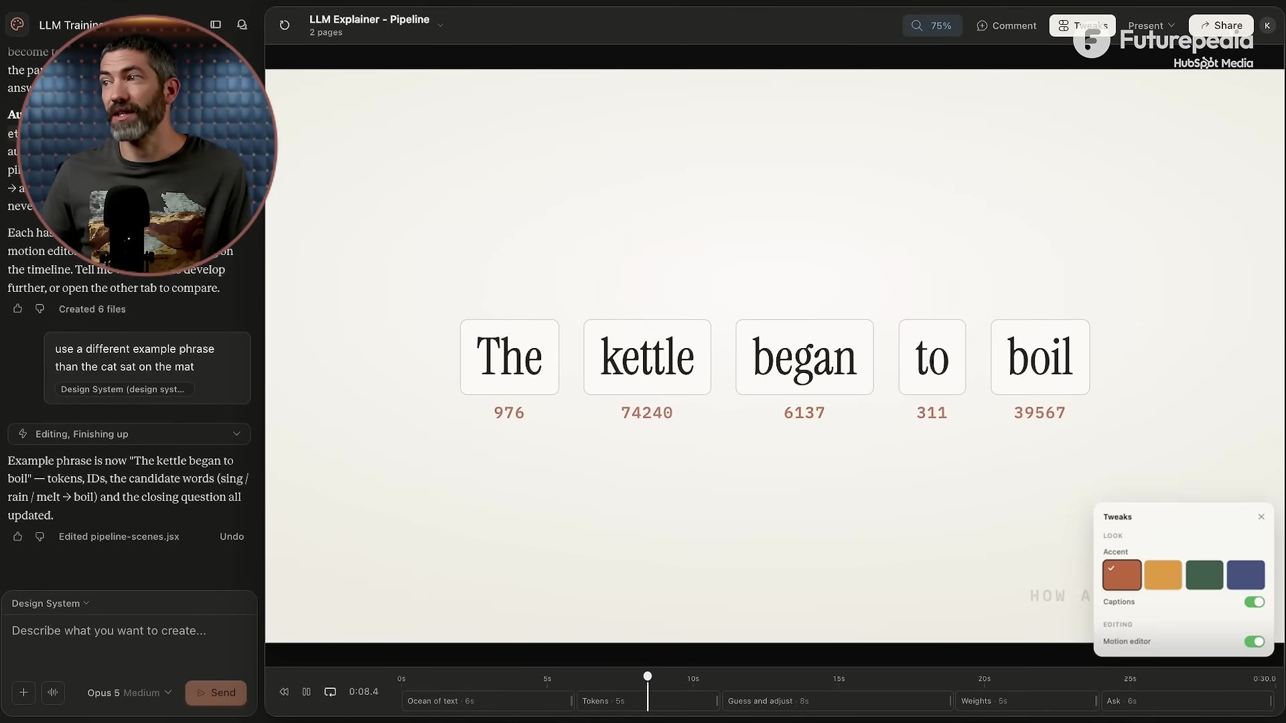
Task: Rewind playback to start
Action: pos(284,692)
